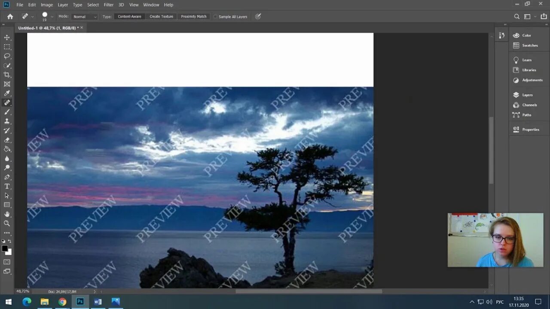Select the Quick Selection tool
The width and height of the screenshot is (550, 309).
pyautogui.click(x=7, y=66)
